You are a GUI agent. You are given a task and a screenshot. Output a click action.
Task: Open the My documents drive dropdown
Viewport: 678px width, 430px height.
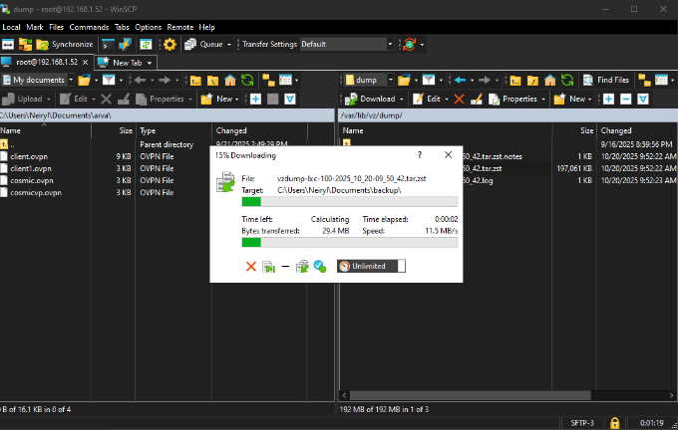(69, 80)
